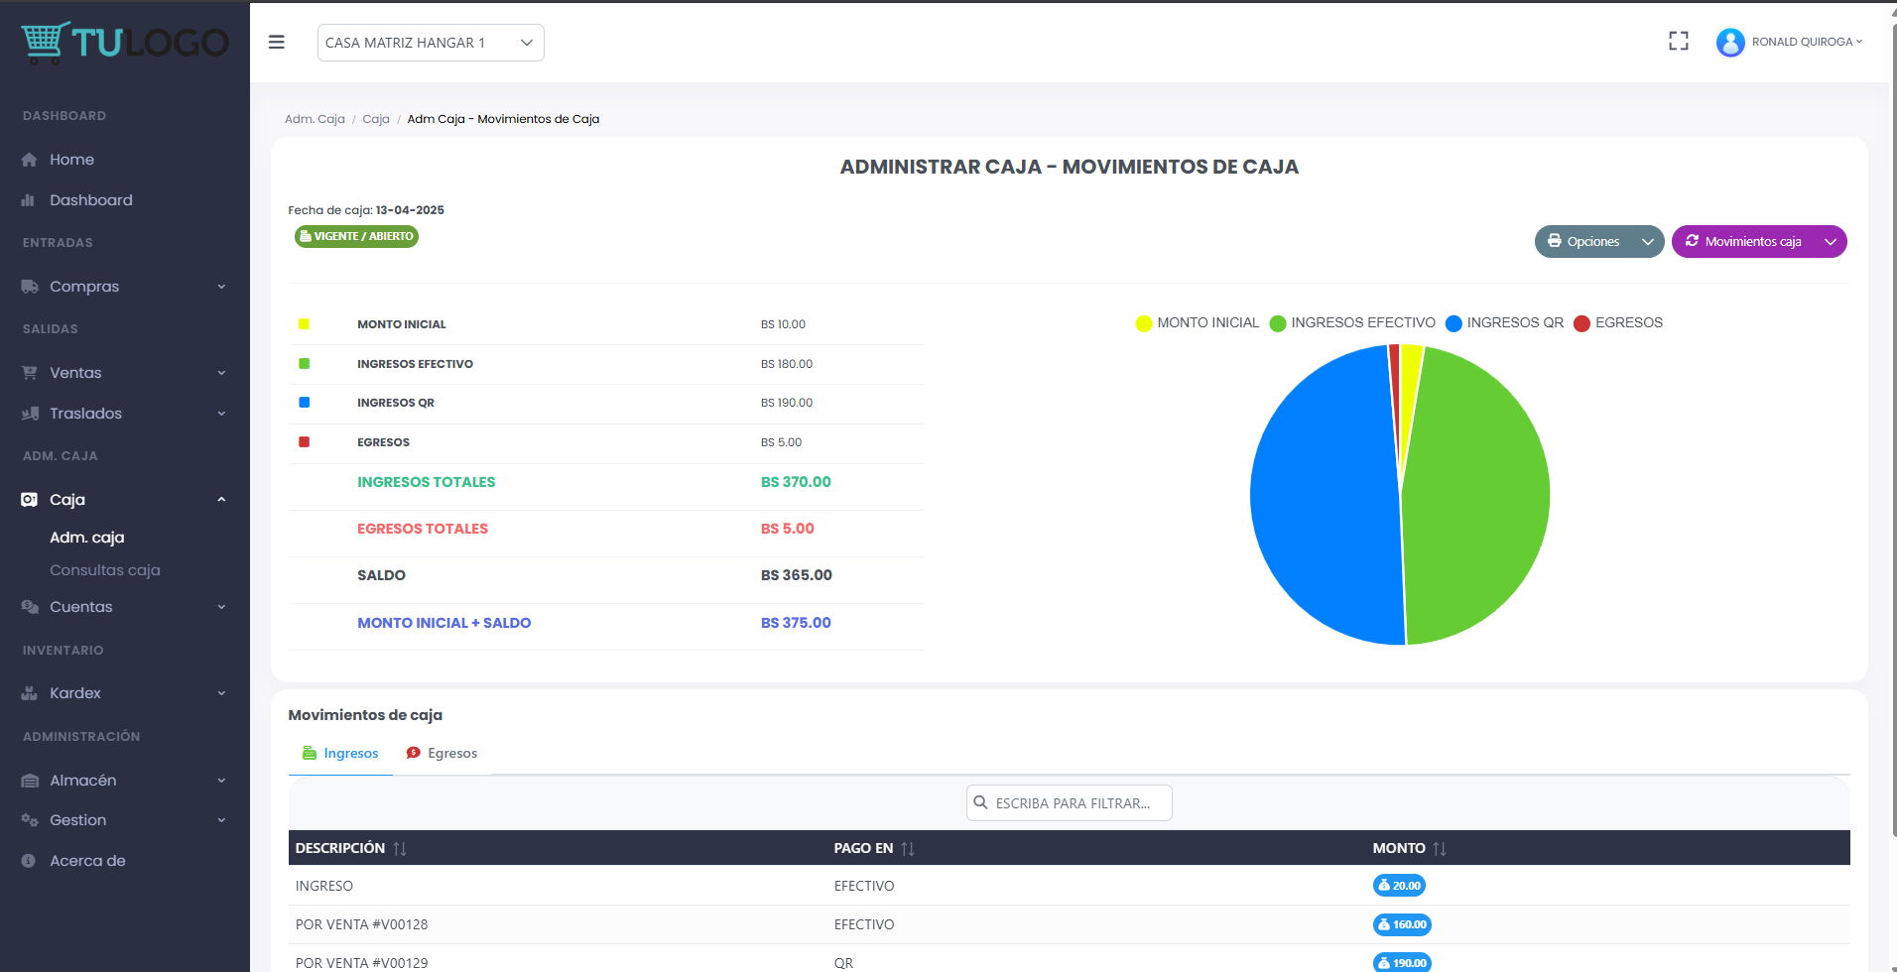Click the Caja breadcrumb link
The height and width of the screenshot is (972, 1897).
coord(375,119)
